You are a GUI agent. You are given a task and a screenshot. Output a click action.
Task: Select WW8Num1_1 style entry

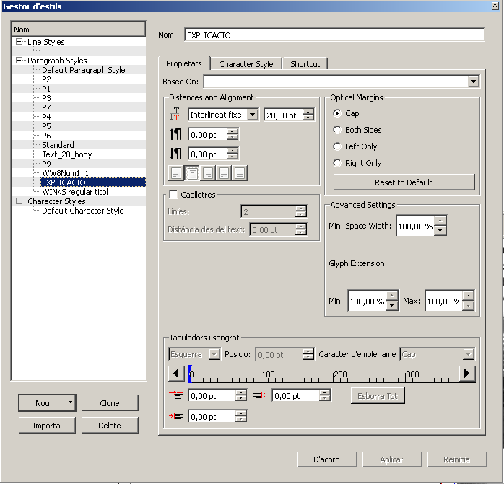pos(65,173)
